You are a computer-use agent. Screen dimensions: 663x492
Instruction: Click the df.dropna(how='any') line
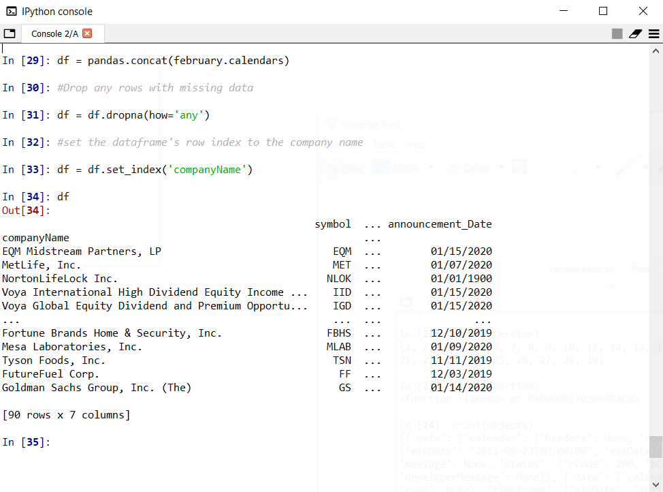click(x=106, y=115)
